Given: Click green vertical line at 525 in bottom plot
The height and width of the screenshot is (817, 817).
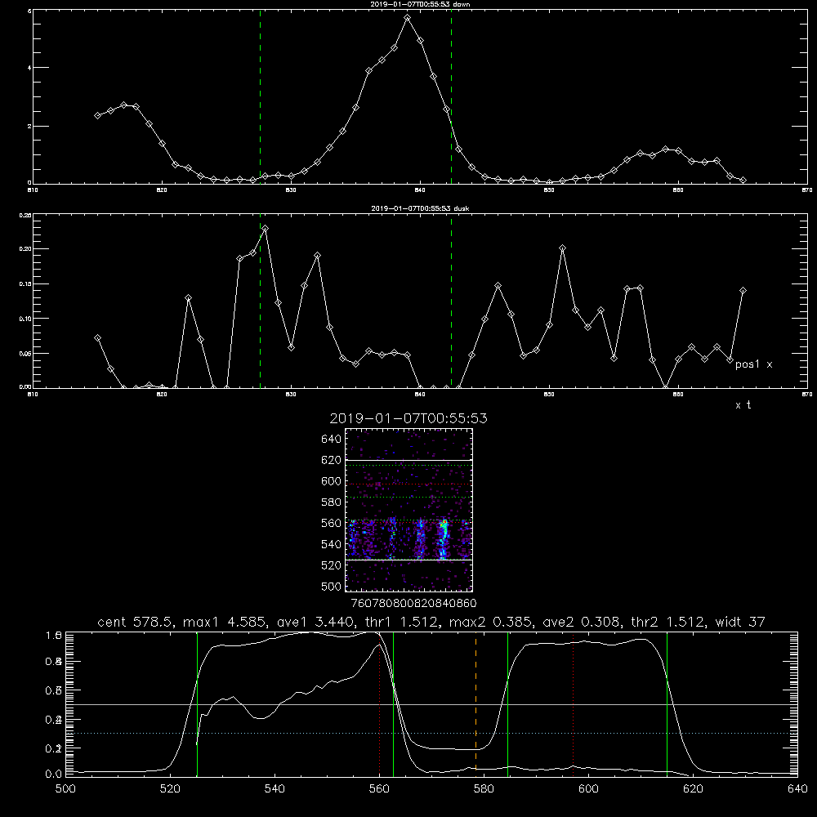Looking at the screenshot, I should [x=197, y=704].
